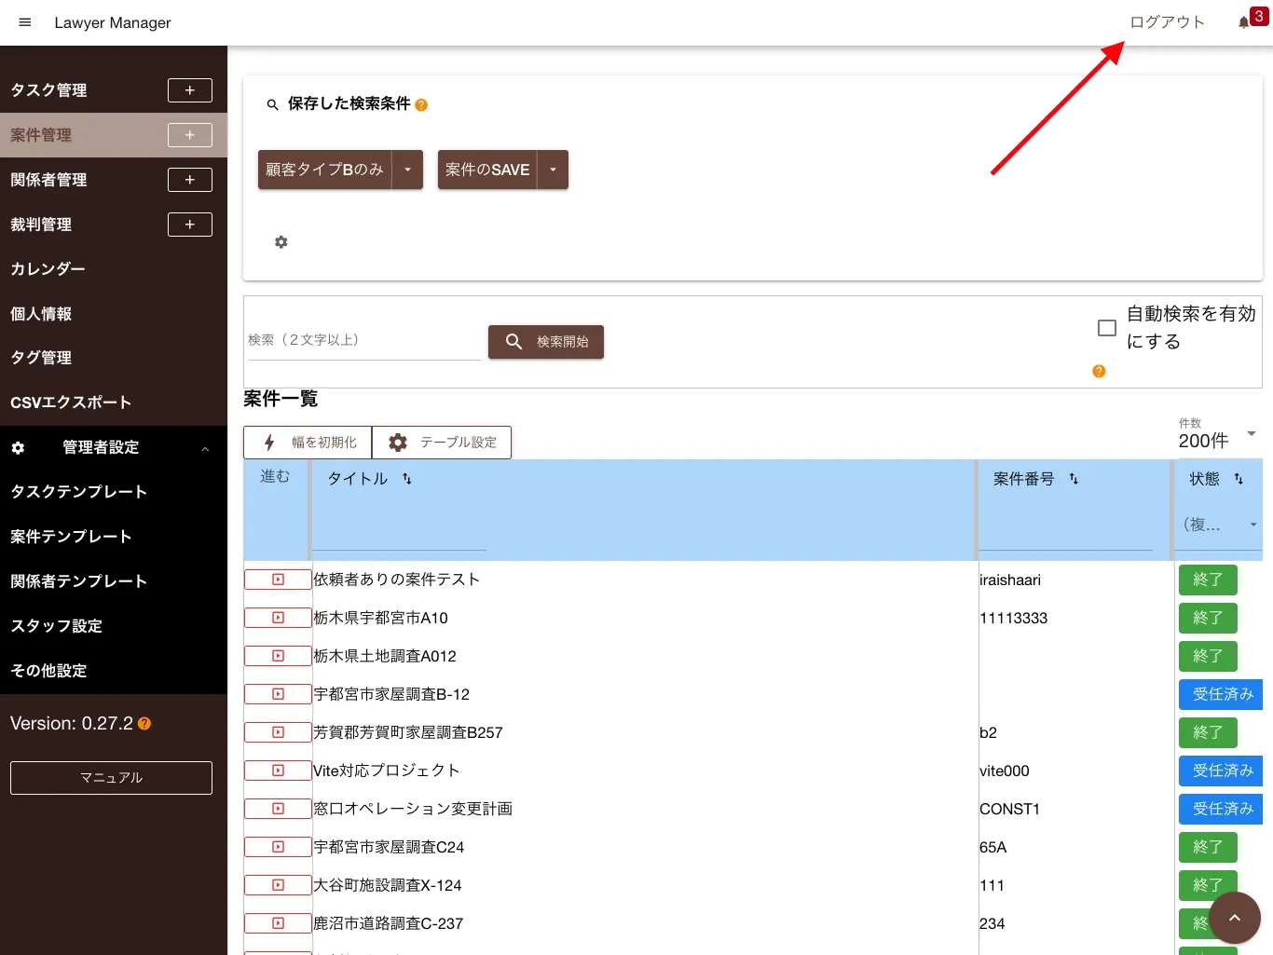Enable 自動検索を有効にする checkbox
Viewport: 1273px width, 955px height.
click(x=1107, y=328)
